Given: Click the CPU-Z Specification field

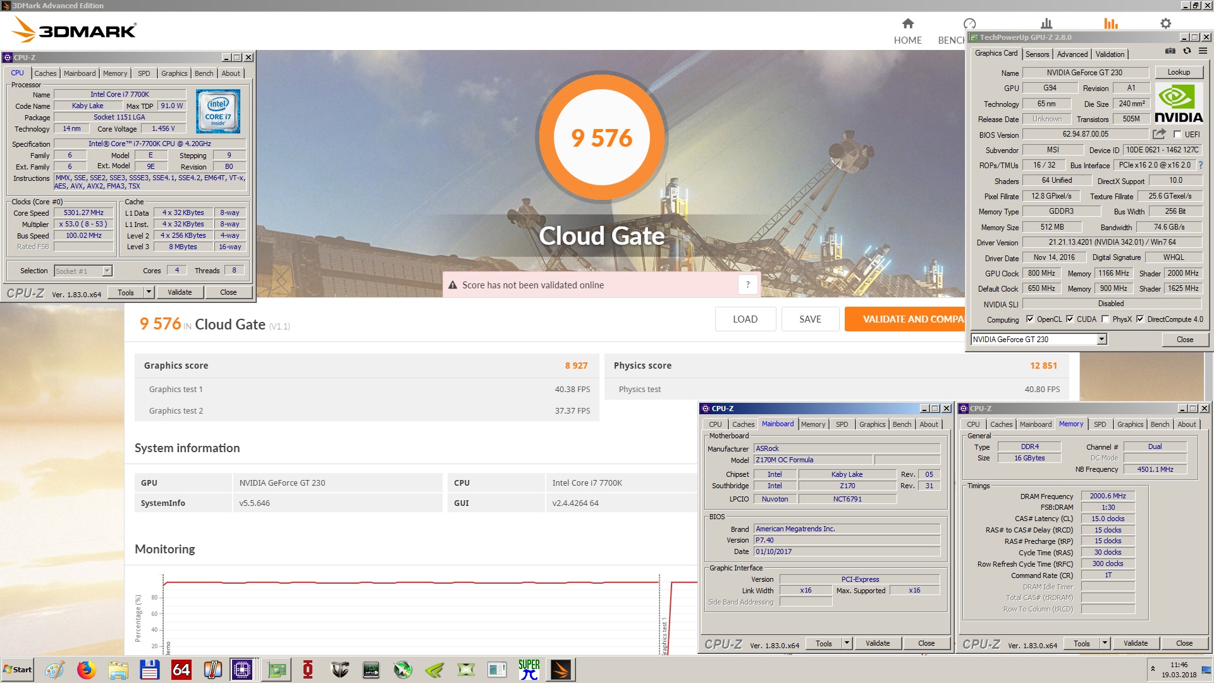Looking at the screenshot, I should coord(149,144).
